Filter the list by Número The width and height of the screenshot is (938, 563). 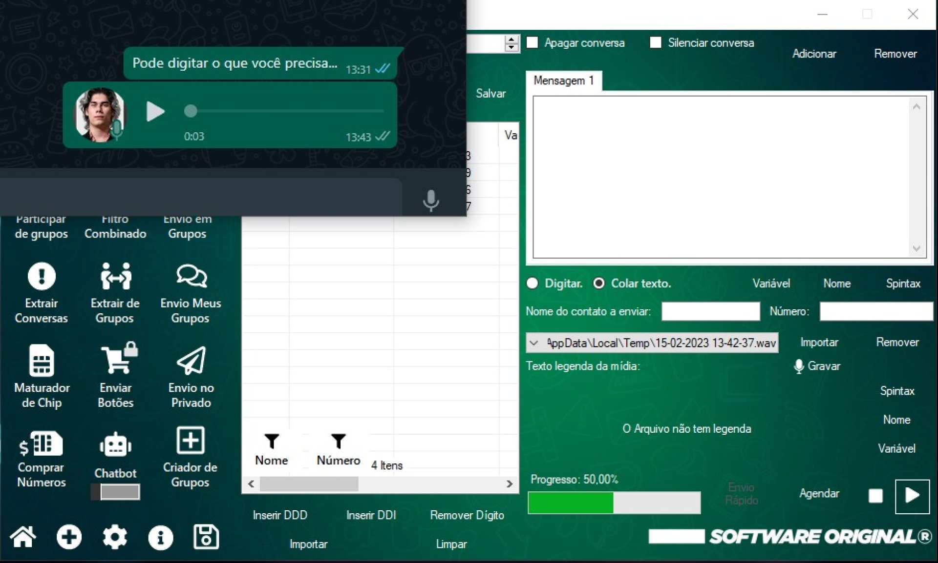coord(338,442)
